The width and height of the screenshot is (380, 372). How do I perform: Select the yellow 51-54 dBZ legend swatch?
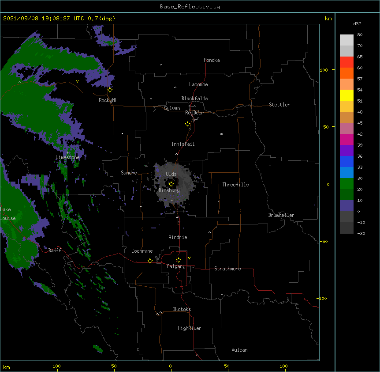(346, 95)
